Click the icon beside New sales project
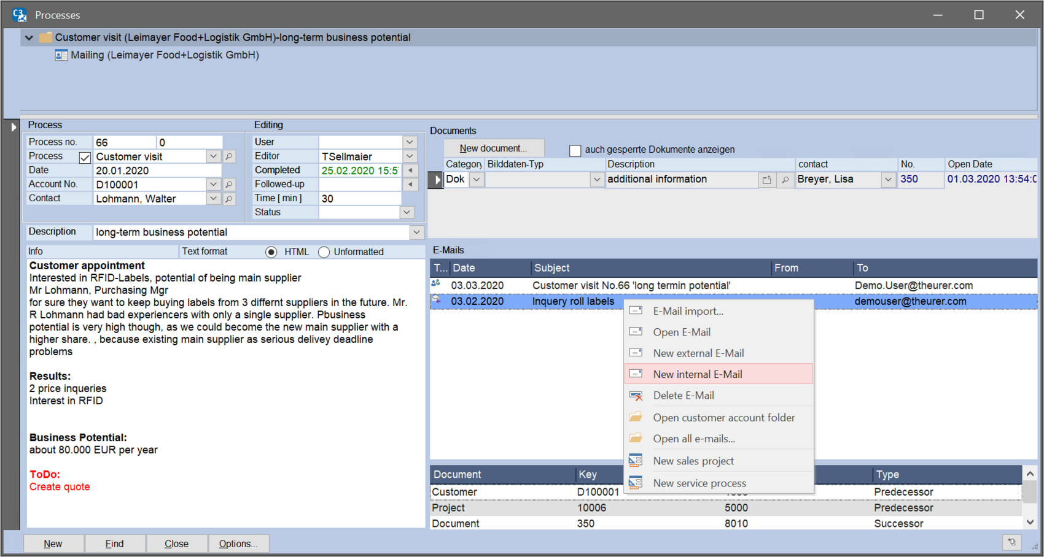1044x557 pixels. (x=636, y=460)
